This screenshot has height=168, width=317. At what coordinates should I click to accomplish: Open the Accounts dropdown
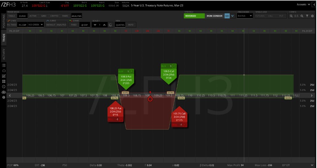pyautogui.click(x=303, y=4)
